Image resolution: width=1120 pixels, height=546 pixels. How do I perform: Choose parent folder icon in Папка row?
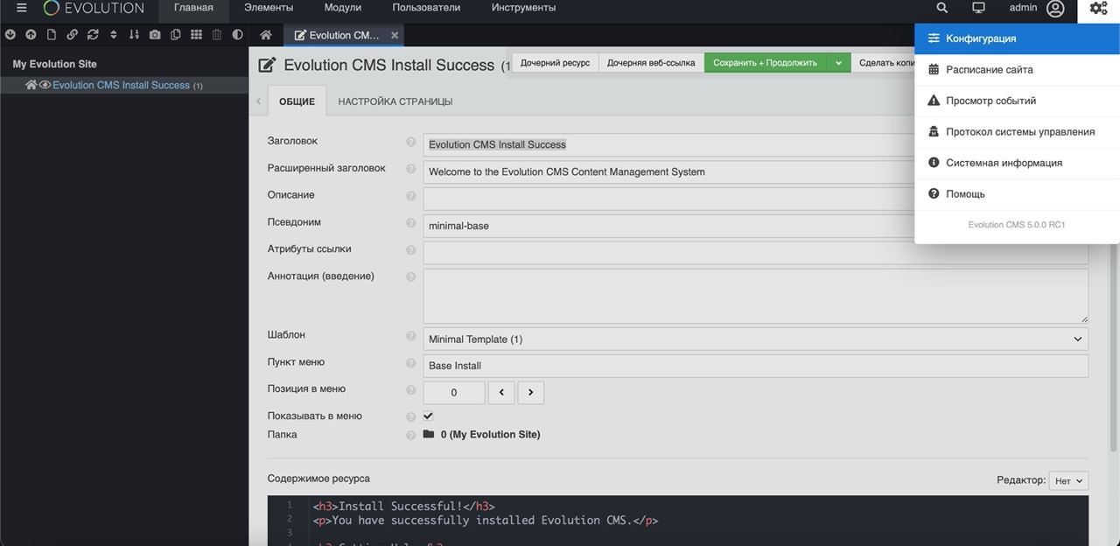[x=429, y=434]
